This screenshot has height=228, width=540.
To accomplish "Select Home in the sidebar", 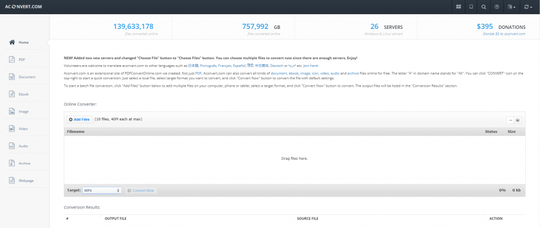I will [25, 43].
